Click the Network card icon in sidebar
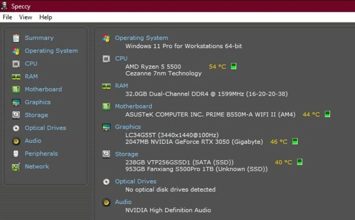The image size is (355, 220). [x=16, y=167]
